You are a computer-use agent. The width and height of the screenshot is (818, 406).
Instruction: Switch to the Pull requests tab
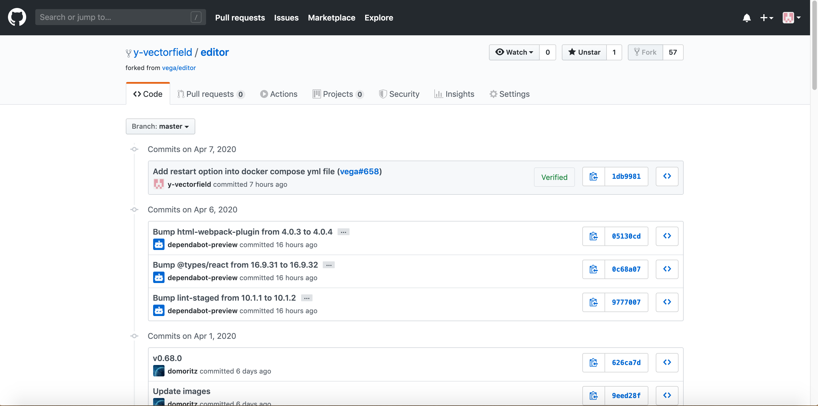coord(211,94)
